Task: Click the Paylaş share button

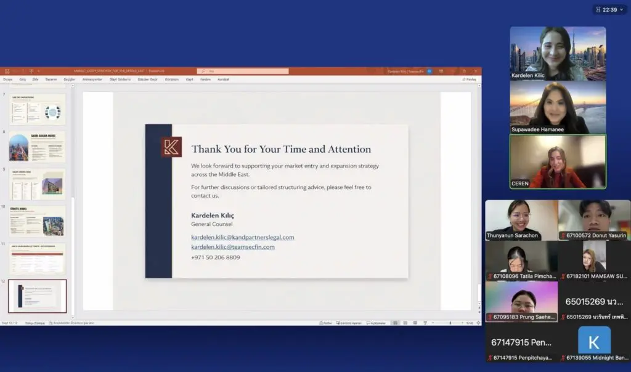Action: click(469, 79)
